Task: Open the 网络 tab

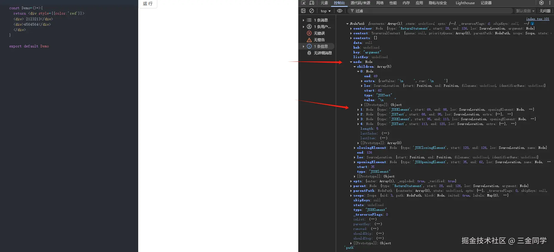Action: tap(380, 3)
